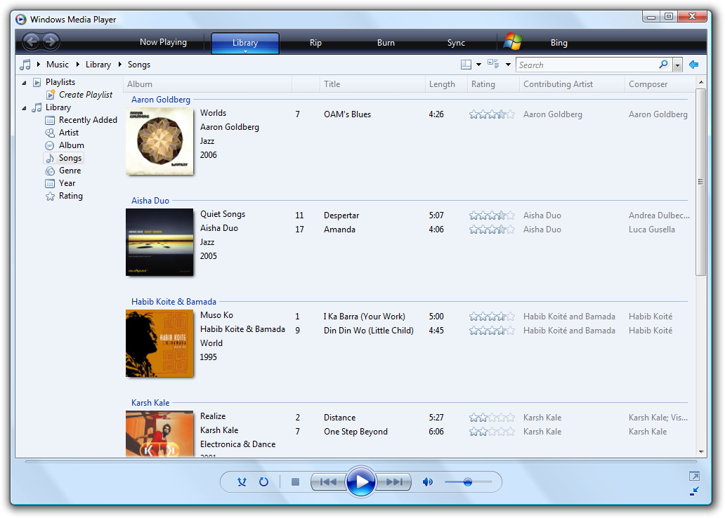The height and width of the screenshot is (518, 725).
Task: Click the Worlds album cover thumbnail
Action: 159,141
